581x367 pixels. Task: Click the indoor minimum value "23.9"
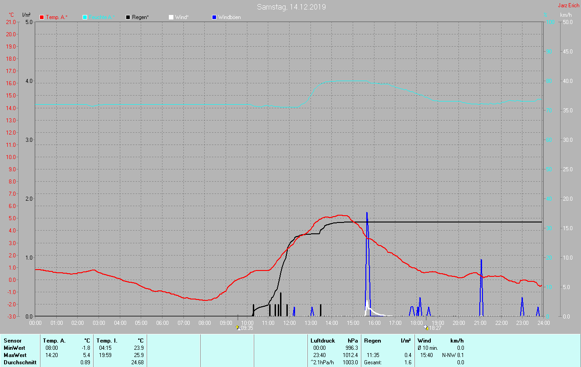pos(139,348)
